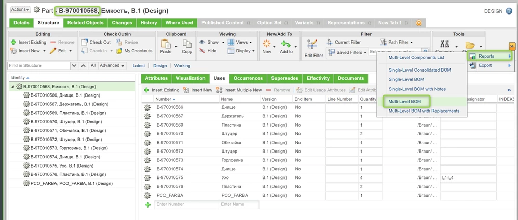Open the Attributes sub-tab

(x=156, y=78)
